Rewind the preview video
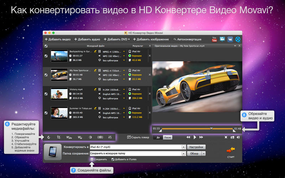Image resolution: width=285 pixels, height=178 pixels. (x=188, y=137)
